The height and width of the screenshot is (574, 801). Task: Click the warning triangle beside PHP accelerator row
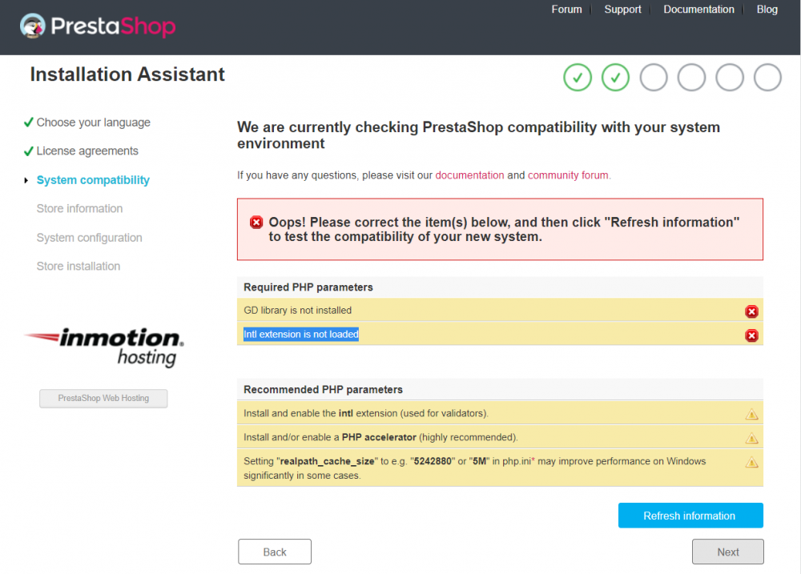pos(751,439)
